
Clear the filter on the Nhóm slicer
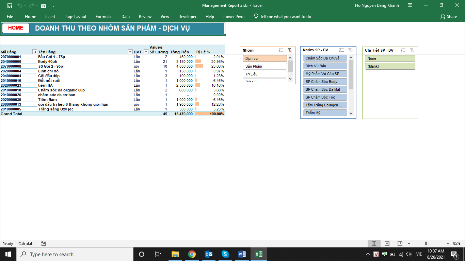[290, 50]
